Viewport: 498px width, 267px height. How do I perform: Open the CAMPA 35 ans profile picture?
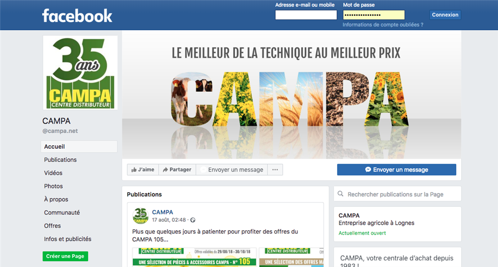pyautogui.click(x=80, y=73)
